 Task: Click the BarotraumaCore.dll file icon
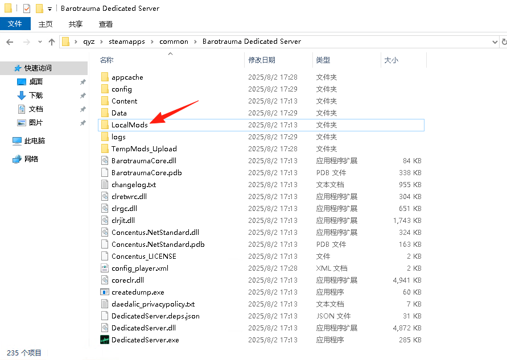(x=105, y=160)
